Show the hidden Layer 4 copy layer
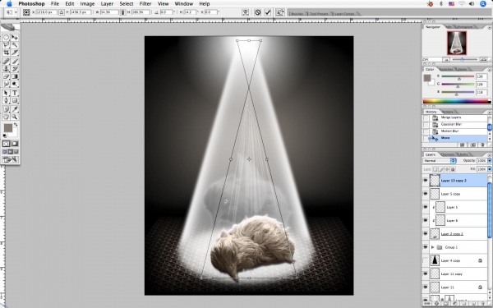This screenshot has width=493, height=308. 425,260
